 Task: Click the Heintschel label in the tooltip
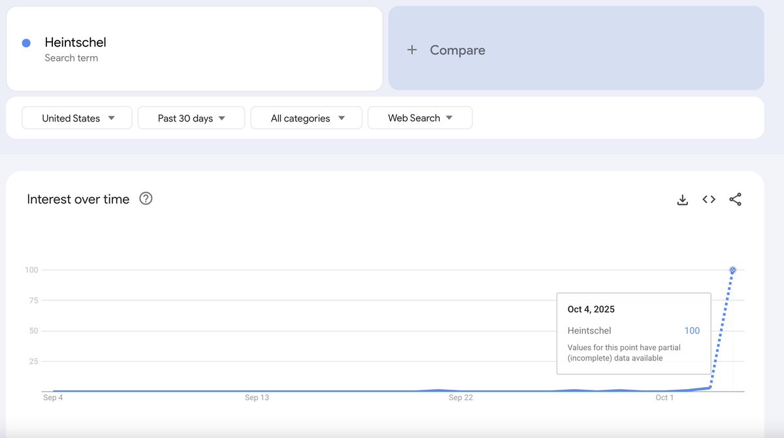tap(589, 331)
